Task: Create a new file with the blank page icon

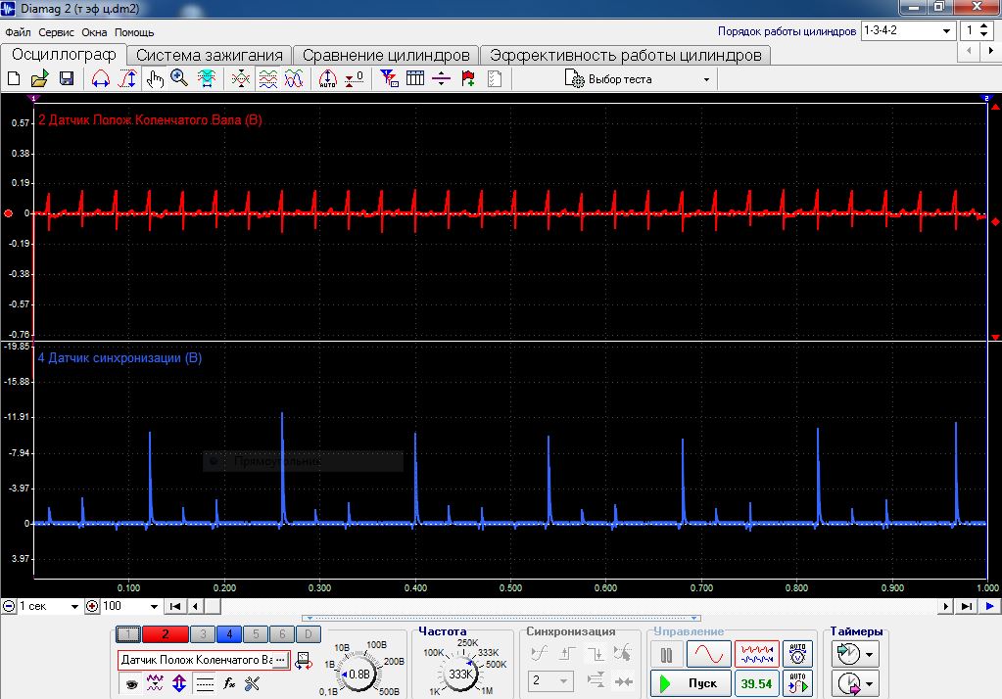Action: pyautogui.click(x=14, y=78)
